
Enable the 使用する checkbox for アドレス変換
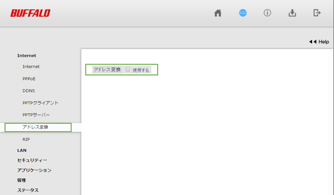click(128, 69)
